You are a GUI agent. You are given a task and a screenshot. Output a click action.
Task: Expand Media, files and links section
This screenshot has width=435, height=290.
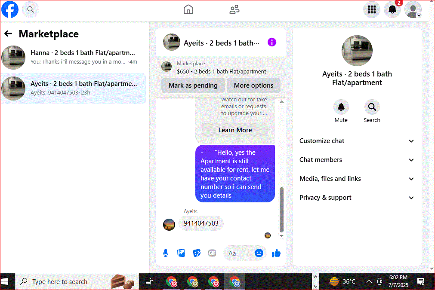tap(357, 179)
